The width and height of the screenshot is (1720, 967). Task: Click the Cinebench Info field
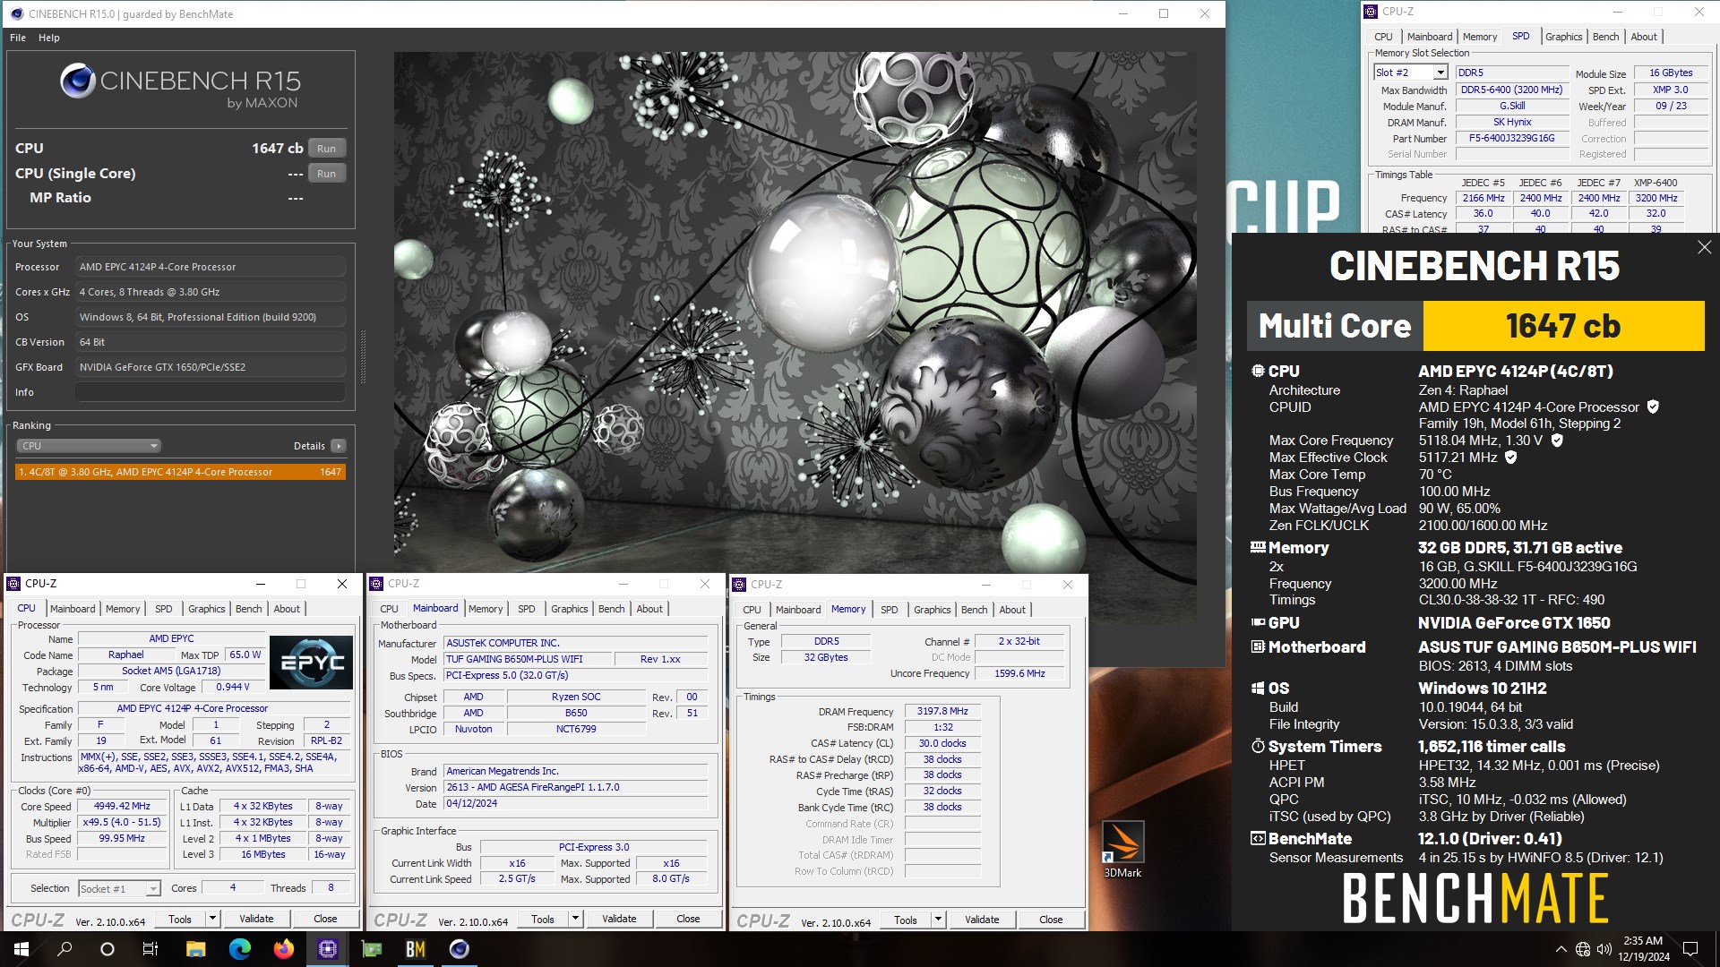pyautogui.click(x=211, y=392)
